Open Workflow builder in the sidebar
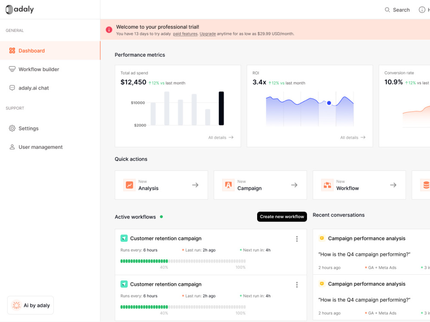 click(50, 69)
